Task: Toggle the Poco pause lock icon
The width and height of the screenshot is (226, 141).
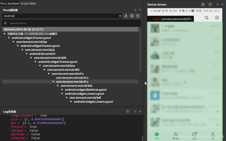Action: click(126, 16)
